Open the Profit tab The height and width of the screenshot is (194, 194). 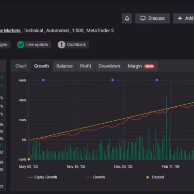[x=85, y=66]
